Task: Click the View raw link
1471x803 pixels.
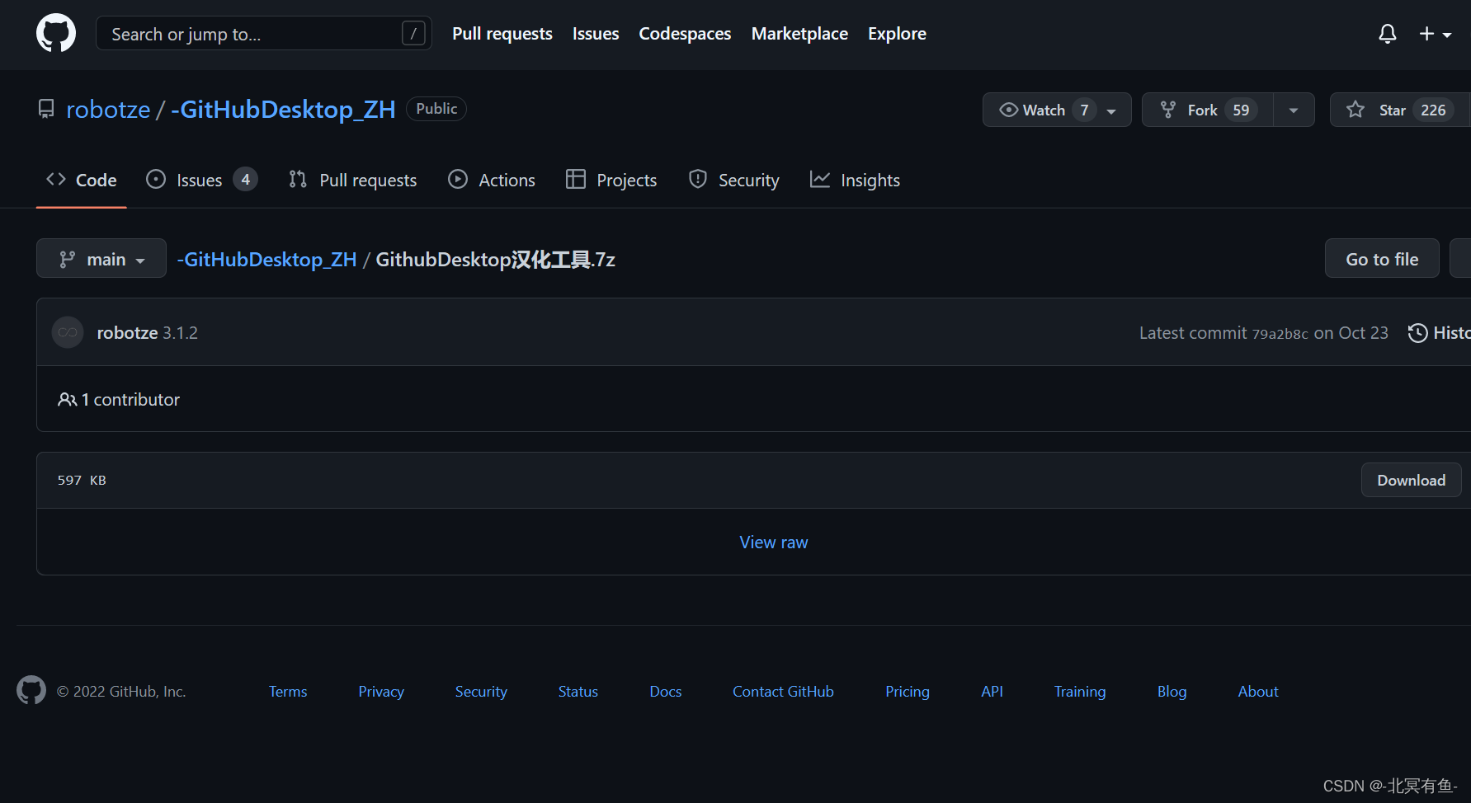Action: 774,542
